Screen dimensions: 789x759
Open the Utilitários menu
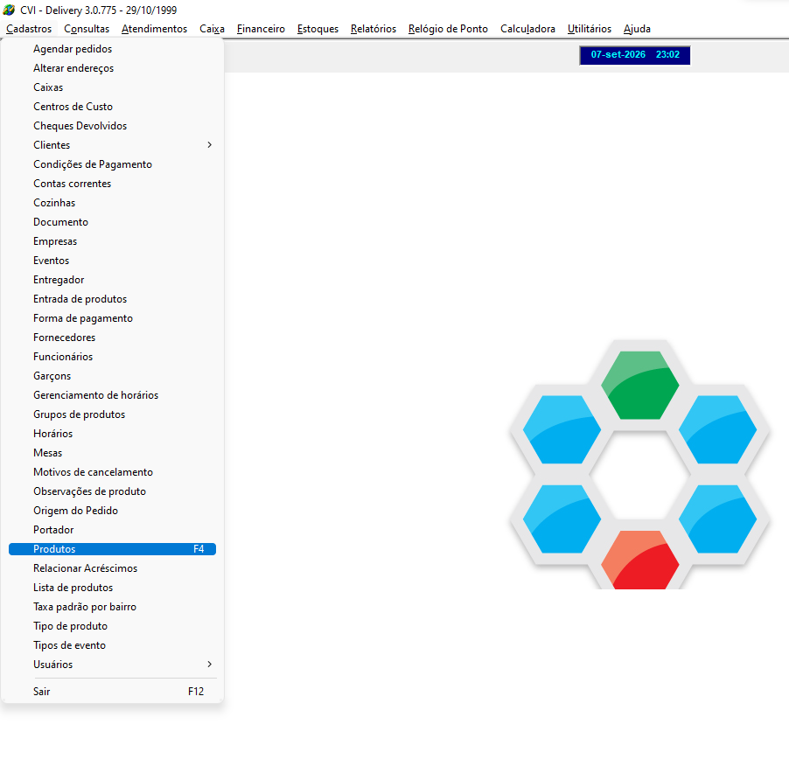(x=590, y=29)
